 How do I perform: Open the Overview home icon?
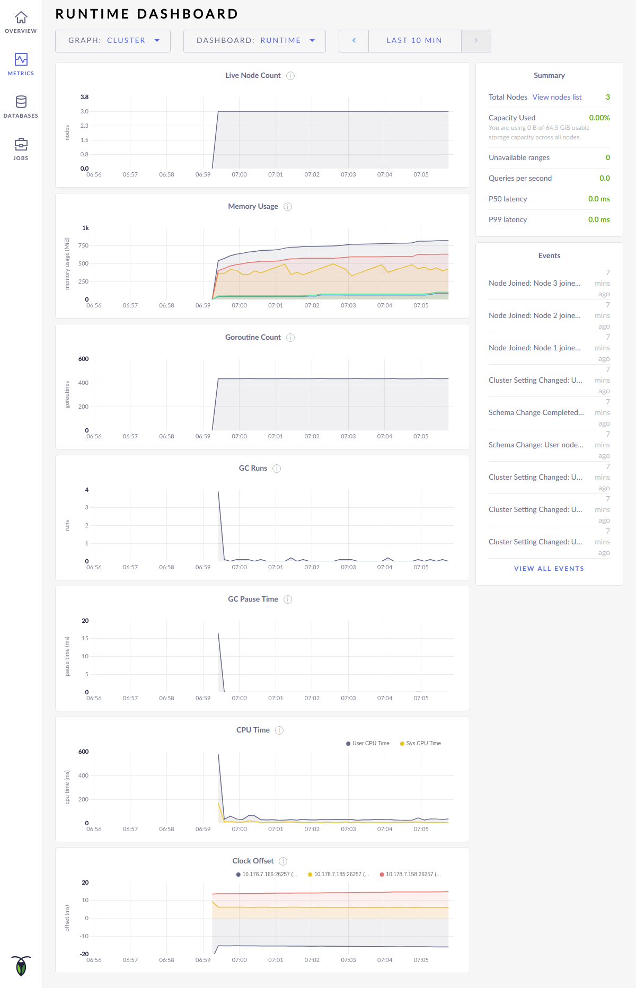point(21,19)
